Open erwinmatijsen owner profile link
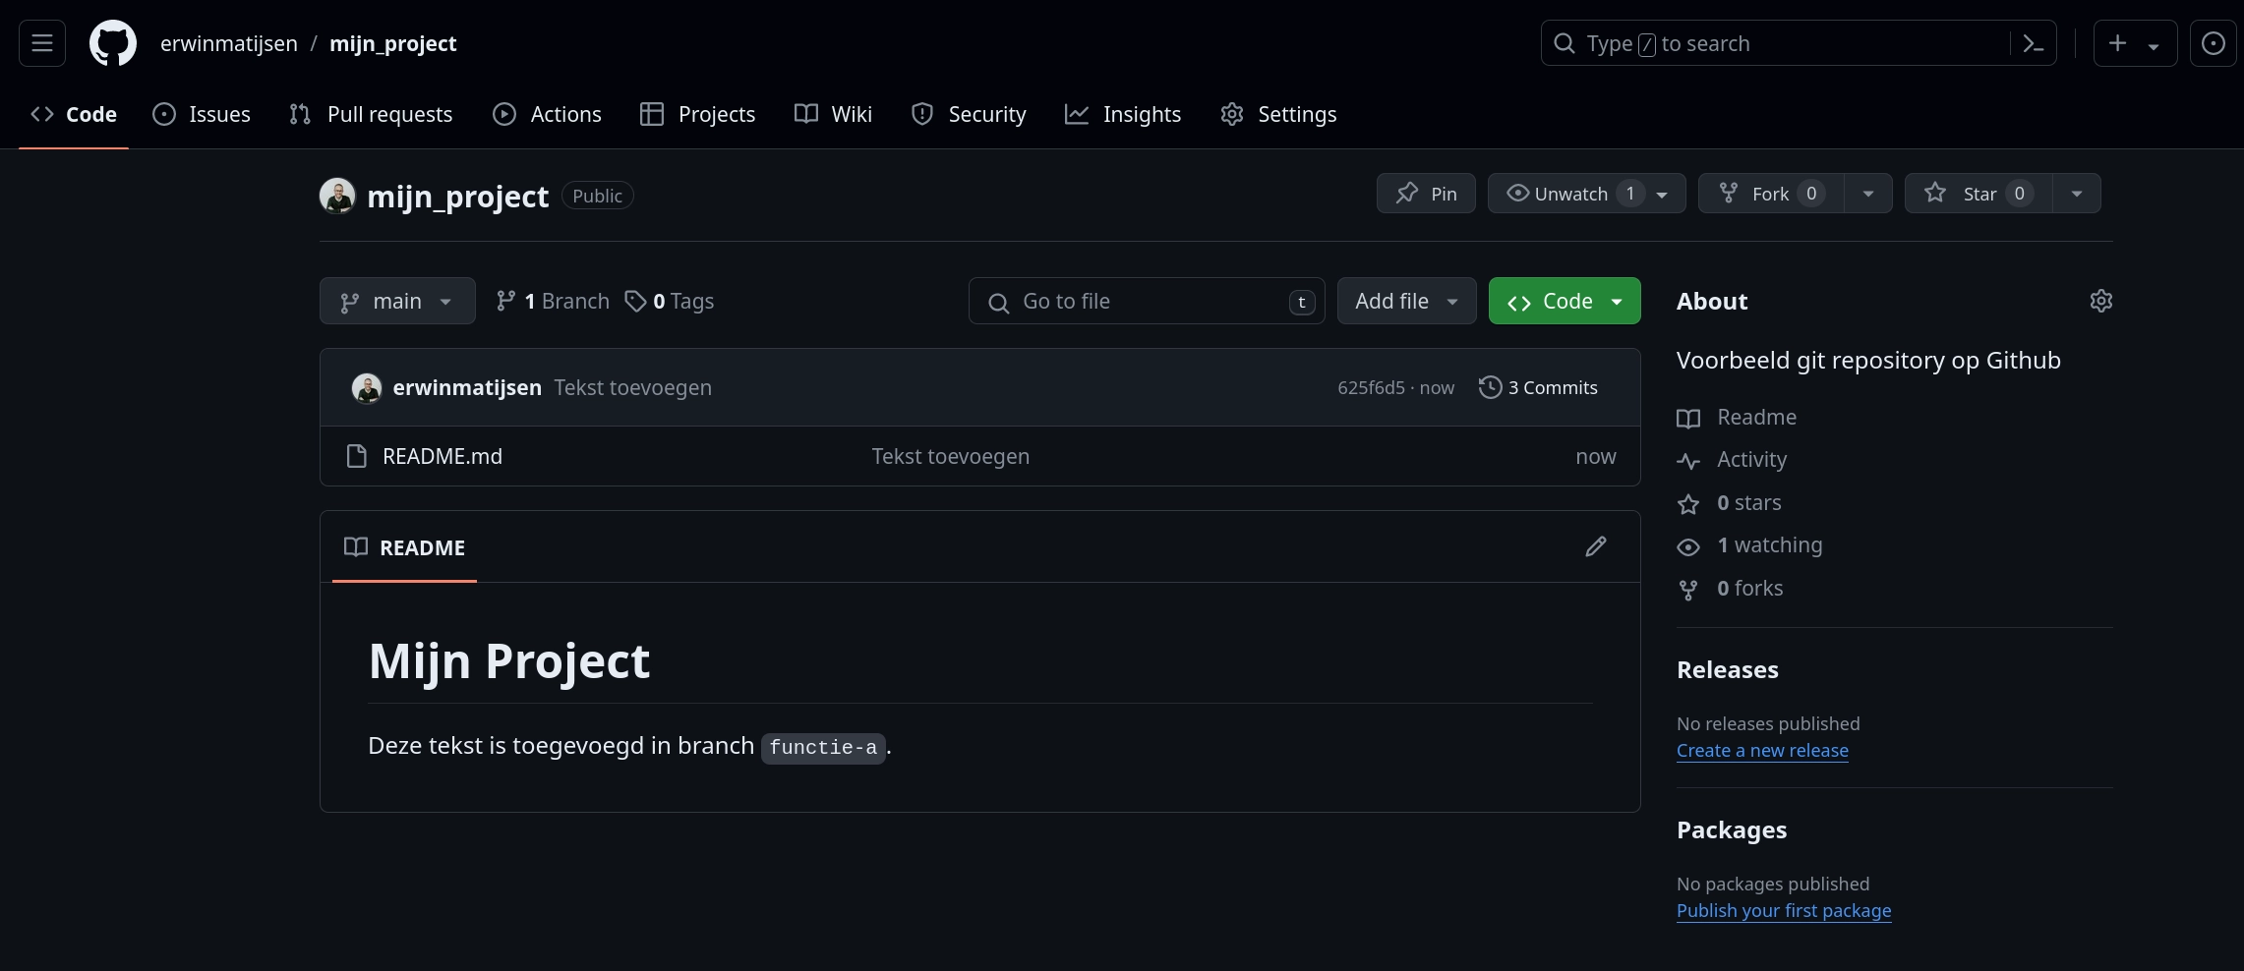This screenshot has width=2244, height=971. tap(229, 43)
